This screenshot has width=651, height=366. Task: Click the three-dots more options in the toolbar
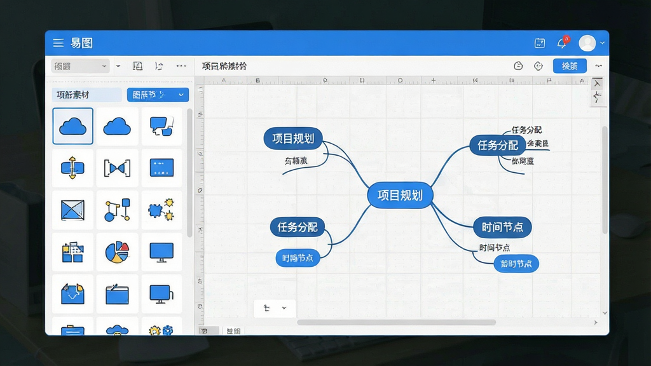(181, 65)
